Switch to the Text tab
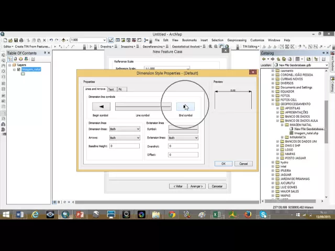The image size is (335, 251). 111,89
